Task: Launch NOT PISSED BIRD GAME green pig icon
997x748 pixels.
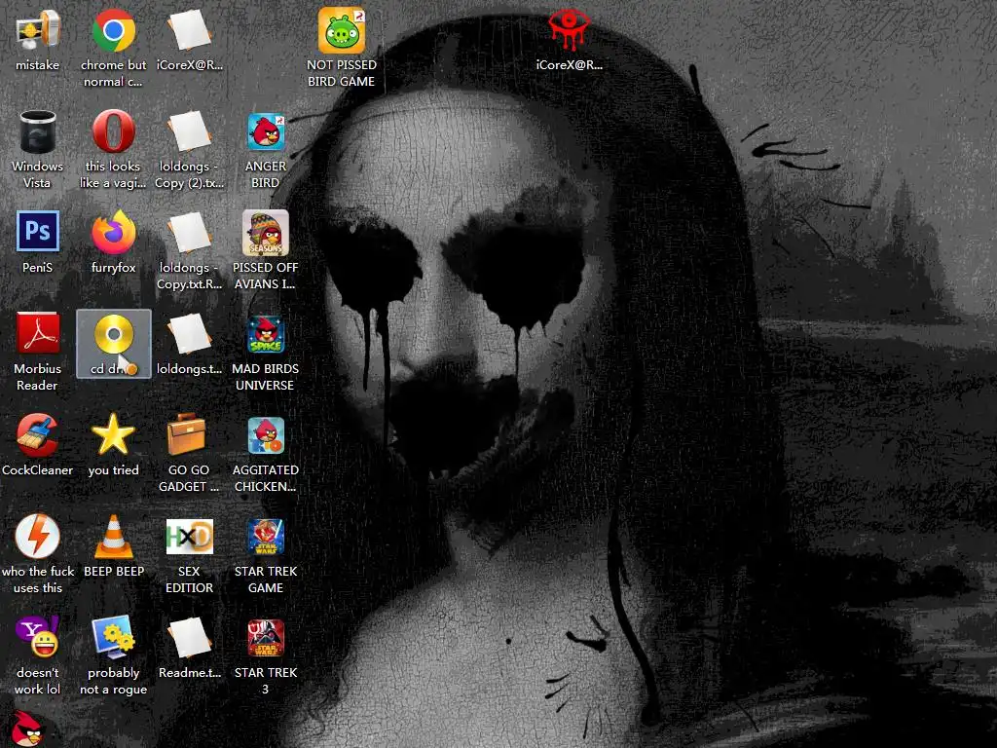Action: pos(342,30)
